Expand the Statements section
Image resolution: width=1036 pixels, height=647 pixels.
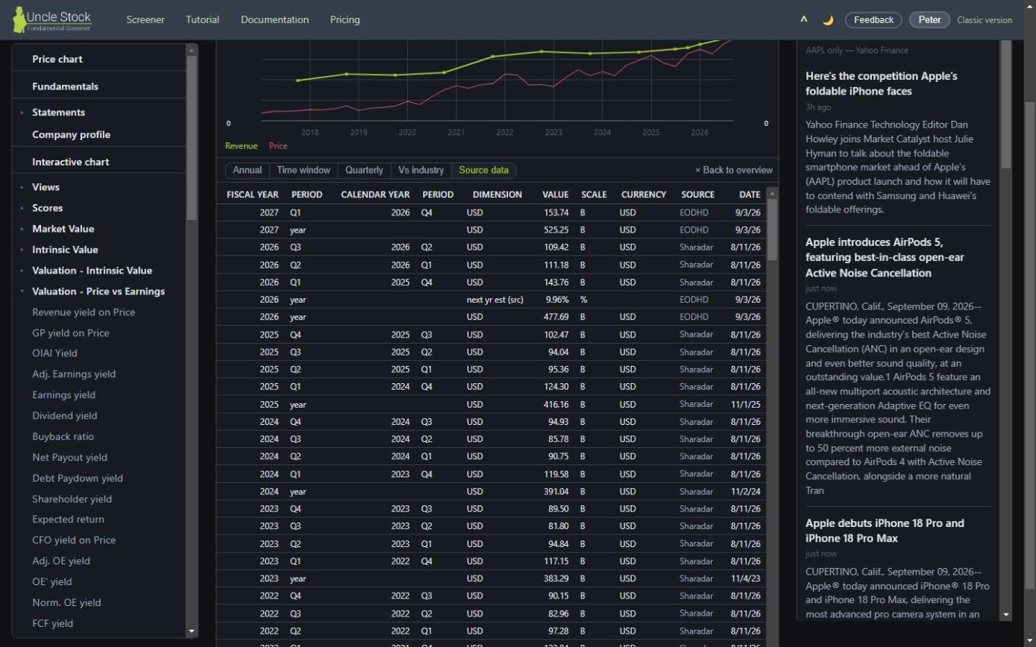[x=58, y=113]
